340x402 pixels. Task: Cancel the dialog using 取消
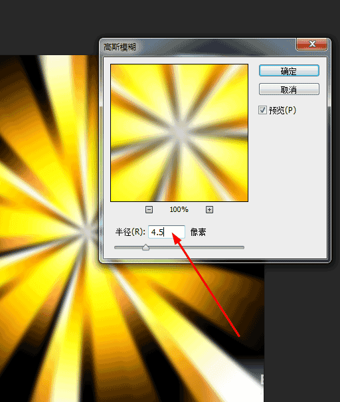pos(289,89)
